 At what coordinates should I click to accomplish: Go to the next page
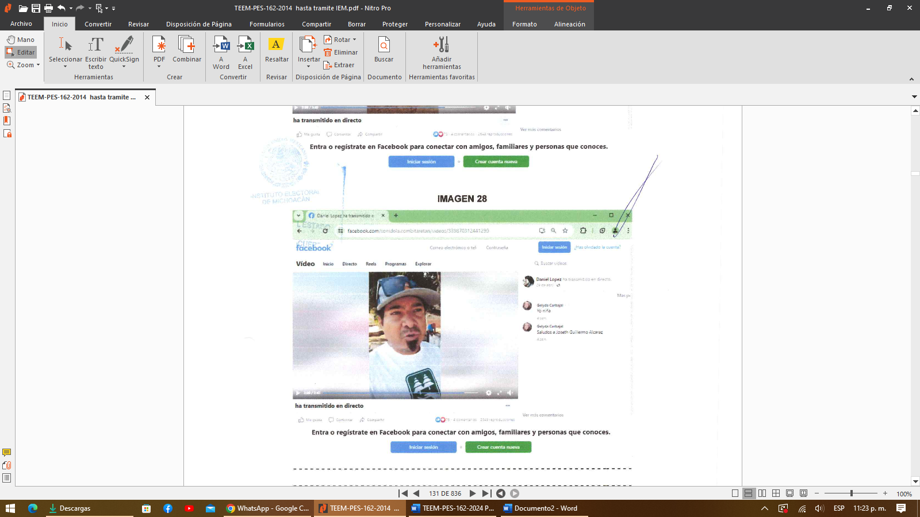click(473, 493)
